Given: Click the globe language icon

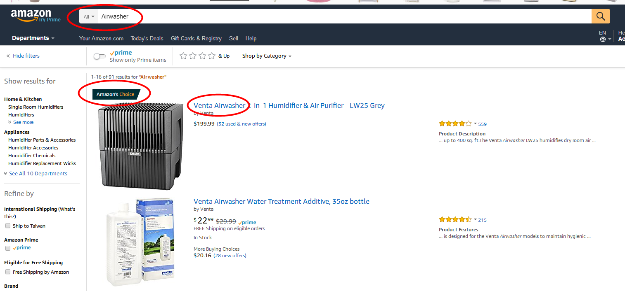Looking at the screenshot, I should (x=603, y=39).
